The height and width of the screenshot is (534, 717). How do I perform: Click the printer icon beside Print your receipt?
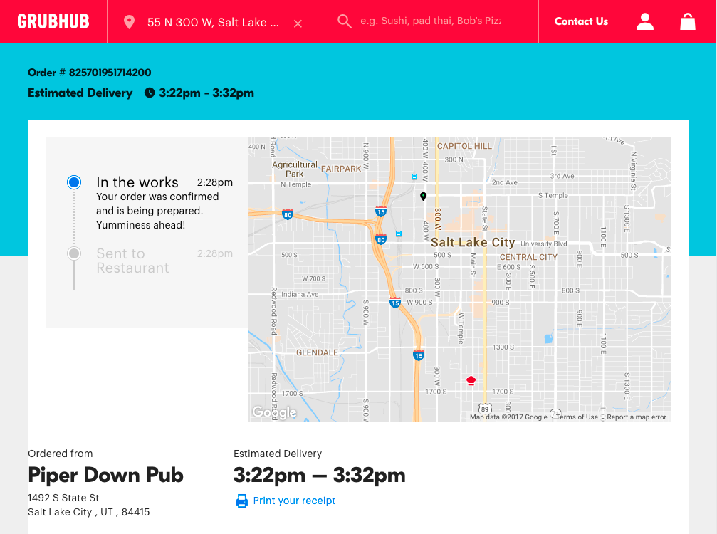pos(241,501)
